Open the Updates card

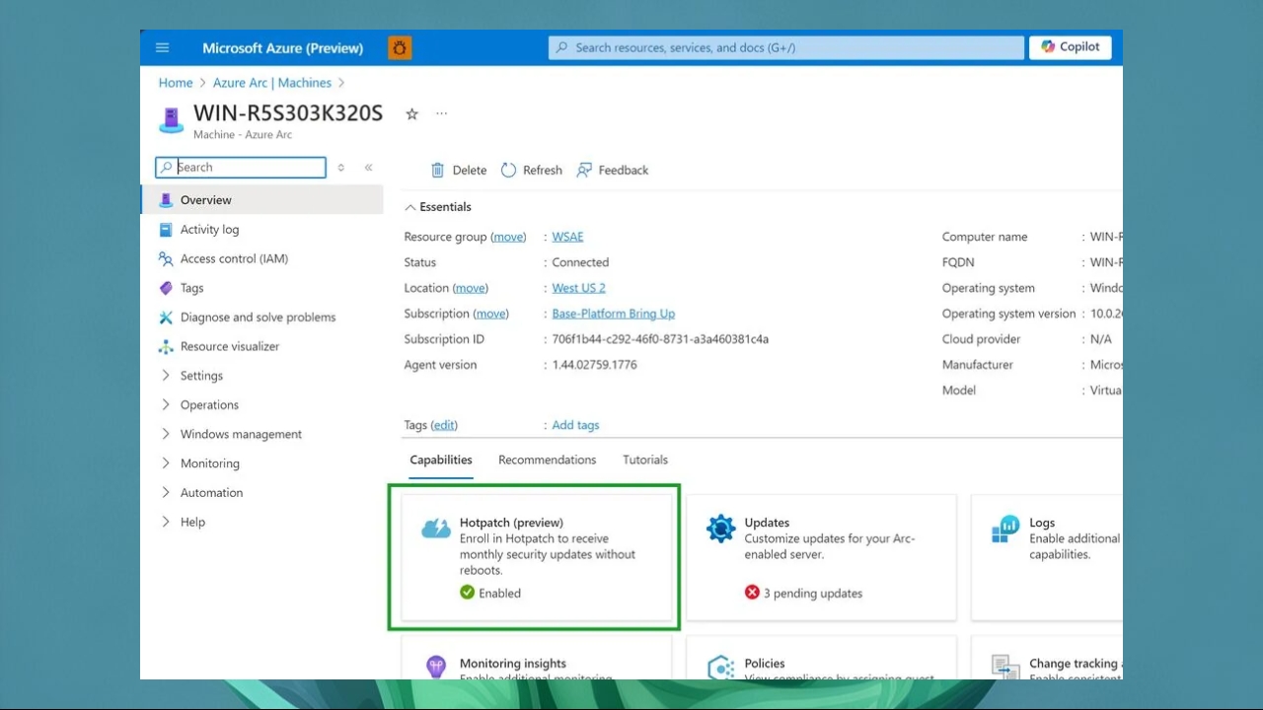coord(821,557)
